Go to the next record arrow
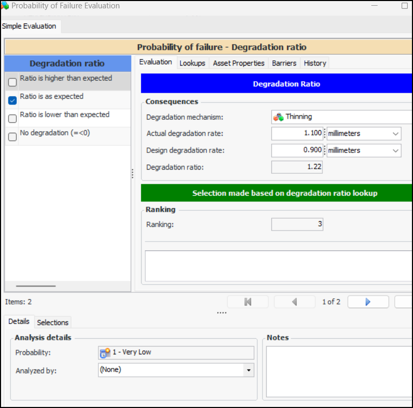The height and width of the screenshot is (408, 413). click(368, 302)
